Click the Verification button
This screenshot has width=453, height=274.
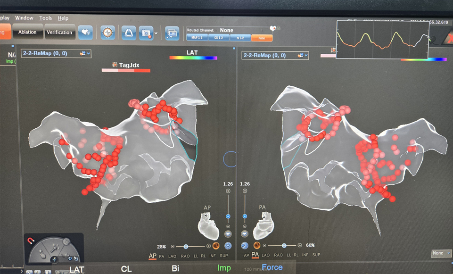(x=59, y=32)
